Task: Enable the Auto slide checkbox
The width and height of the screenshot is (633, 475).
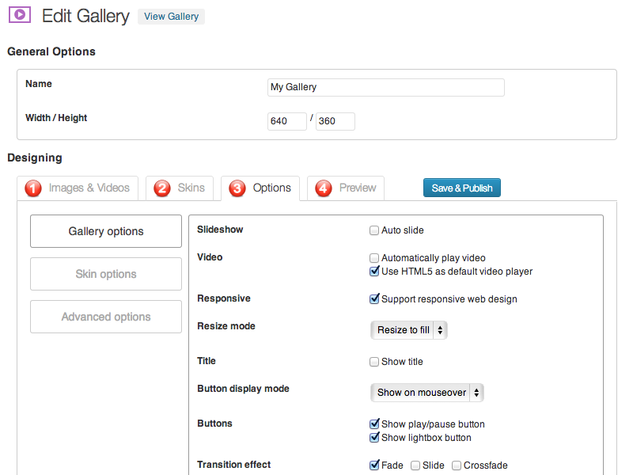Action: click(374, 230)
